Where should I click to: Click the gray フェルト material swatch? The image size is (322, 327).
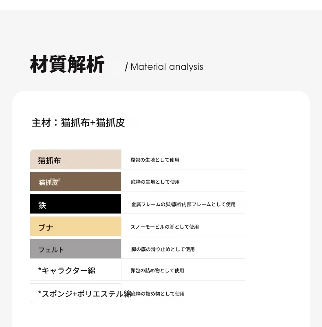(75, 249)
